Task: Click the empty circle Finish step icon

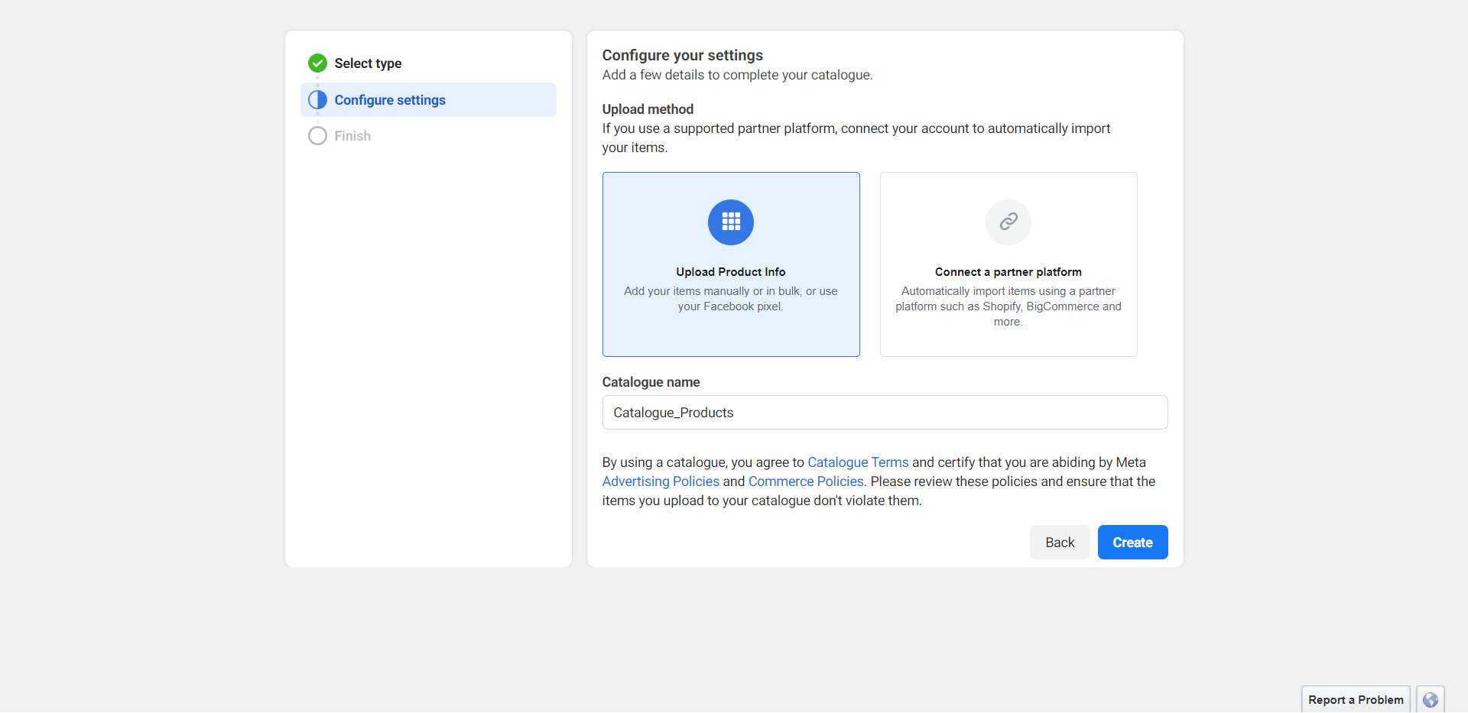Action: click(317, 136)
